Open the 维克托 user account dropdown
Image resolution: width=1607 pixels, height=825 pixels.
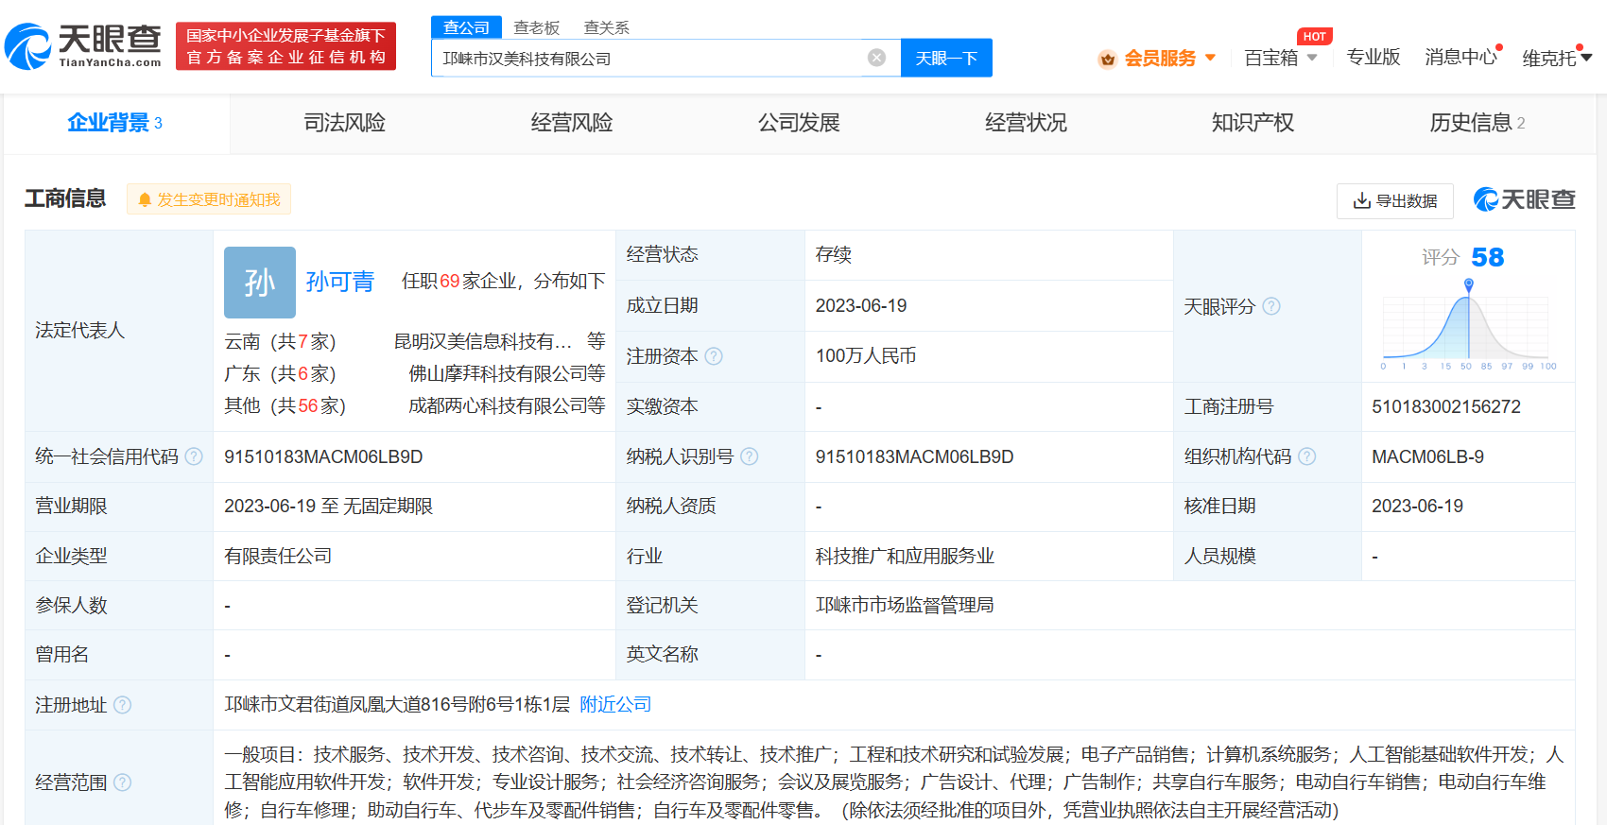[1556, 59]
